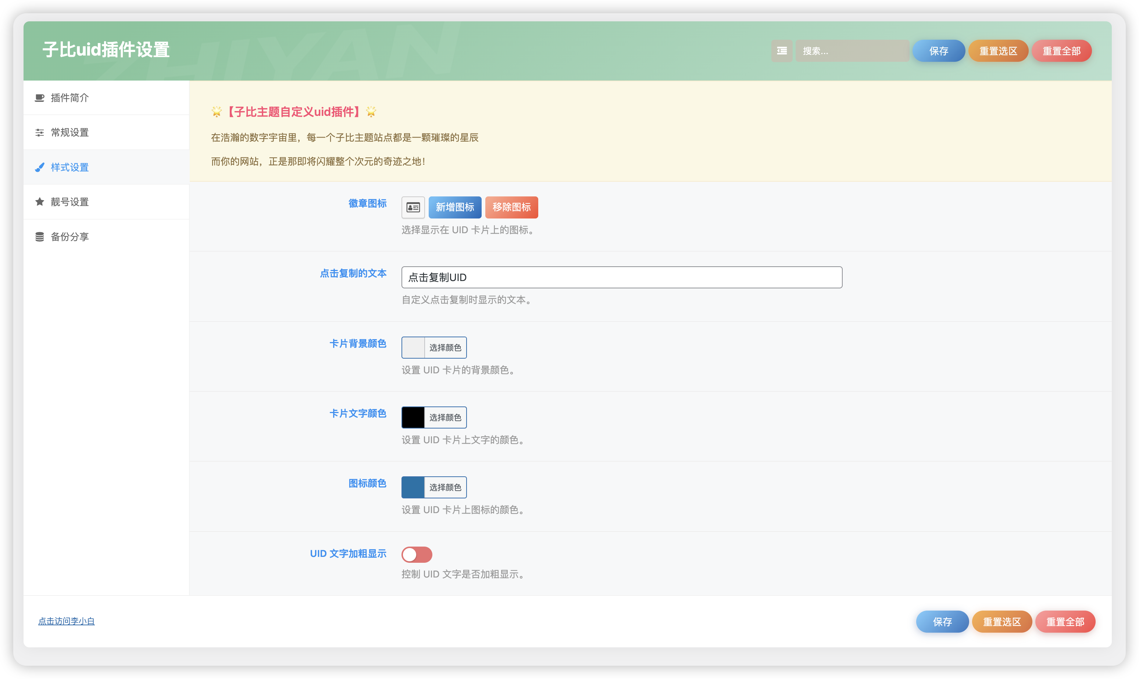The image size is (1139, 679).
Task: Click the indent icon left of the search box
Action: (782, 51)
